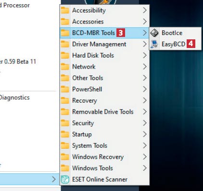This screenshot has height=191, width=203.
Task: Expand the Windows Recovery submenu arrow
Action: click(x=145, y=157)
